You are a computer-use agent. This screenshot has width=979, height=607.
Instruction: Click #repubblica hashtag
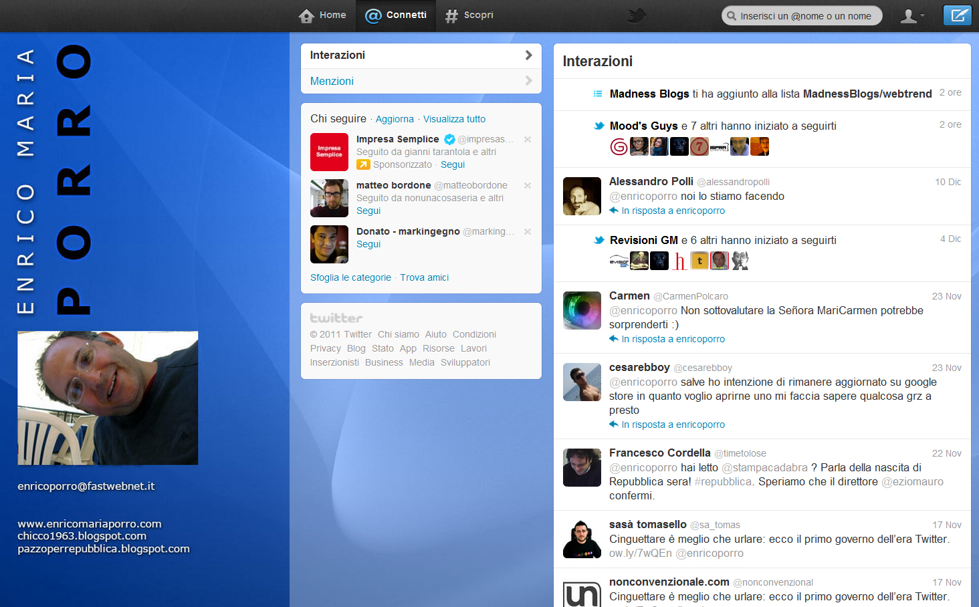[x=724, y=482]
